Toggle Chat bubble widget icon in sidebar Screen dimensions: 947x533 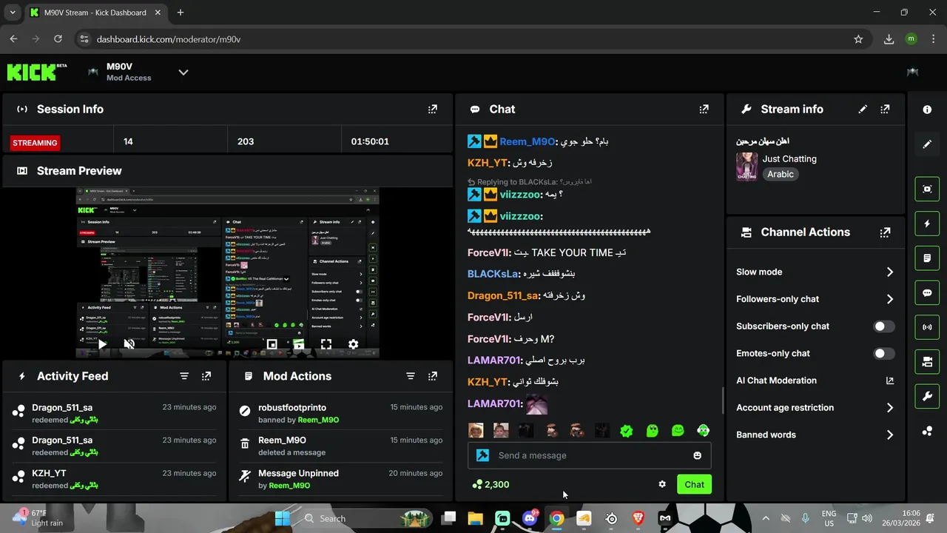(927, 292)
